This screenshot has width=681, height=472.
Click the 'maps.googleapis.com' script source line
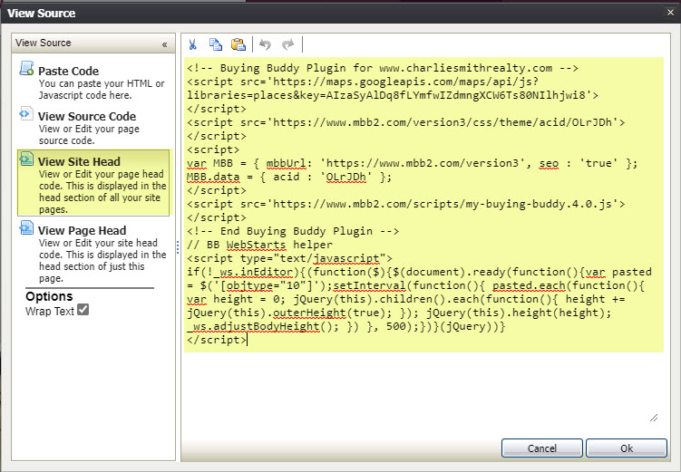tap(363, 82)
